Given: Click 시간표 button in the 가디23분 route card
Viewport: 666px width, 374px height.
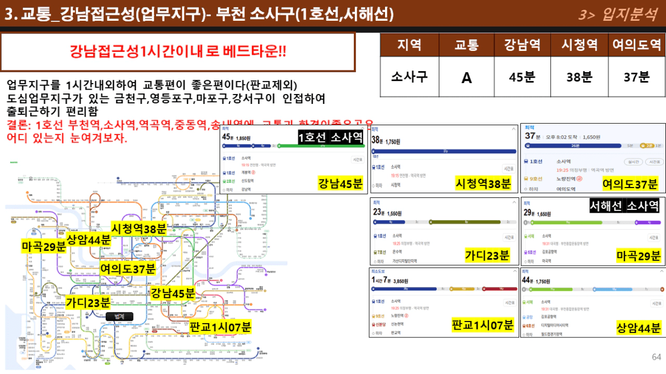Looking at the screenshot, I should (x=509, y=237).
